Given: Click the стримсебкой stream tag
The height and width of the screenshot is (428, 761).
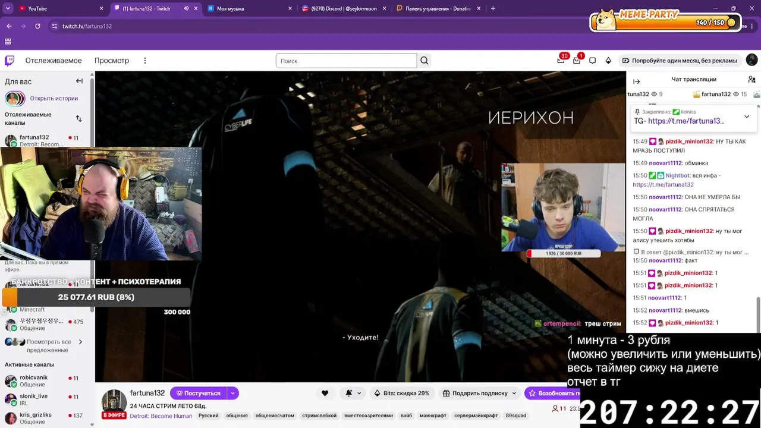Looking at the screenshot, I should click(319, 416).
